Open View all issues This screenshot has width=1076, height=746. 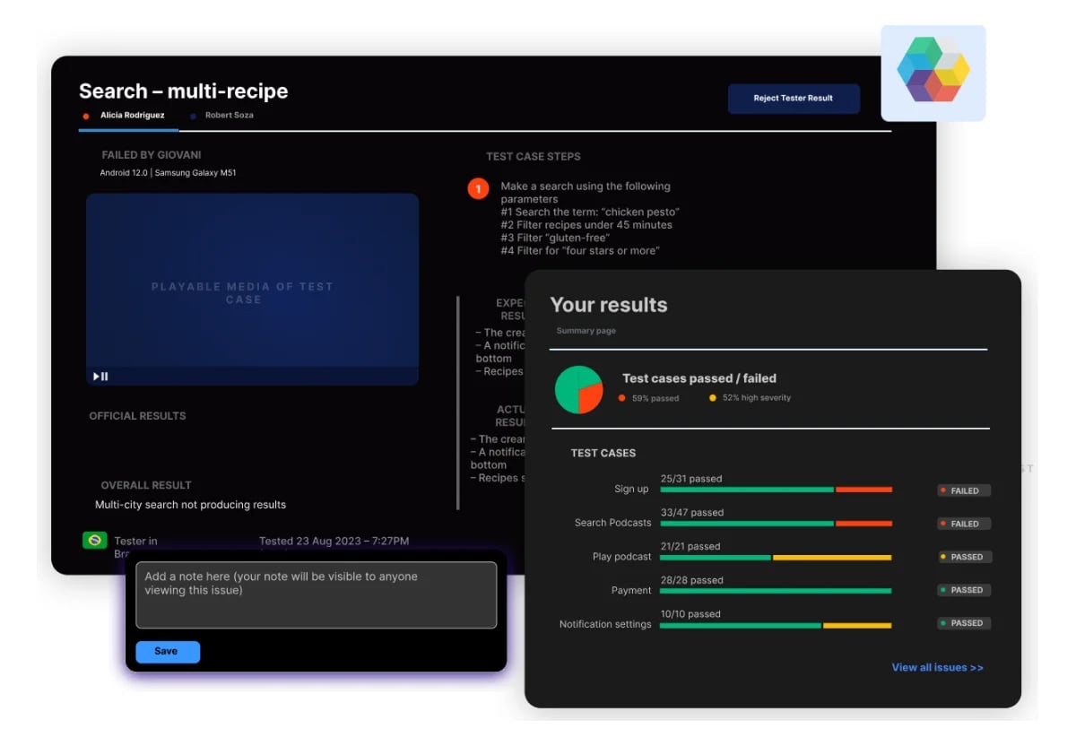pos(938,667)
